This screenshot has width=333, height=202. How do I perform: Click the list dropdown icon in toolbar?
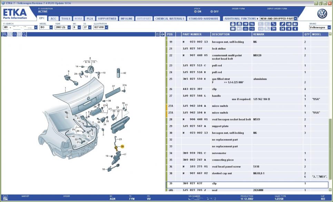point(252,29)
